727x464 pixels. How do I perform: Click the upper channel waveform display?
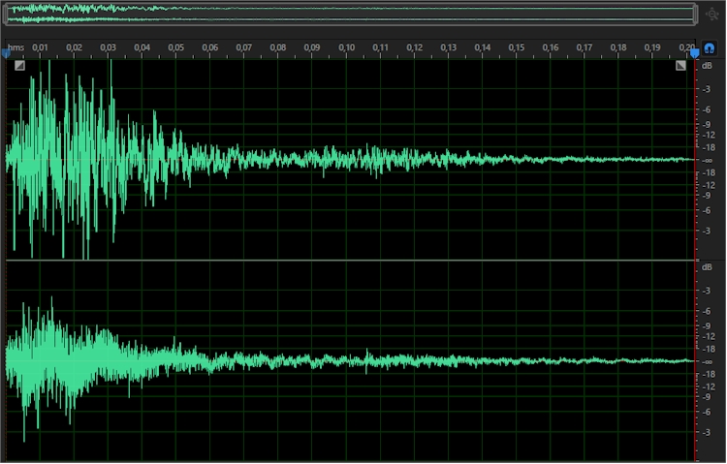pyautogui.click(x=350, y=159)
